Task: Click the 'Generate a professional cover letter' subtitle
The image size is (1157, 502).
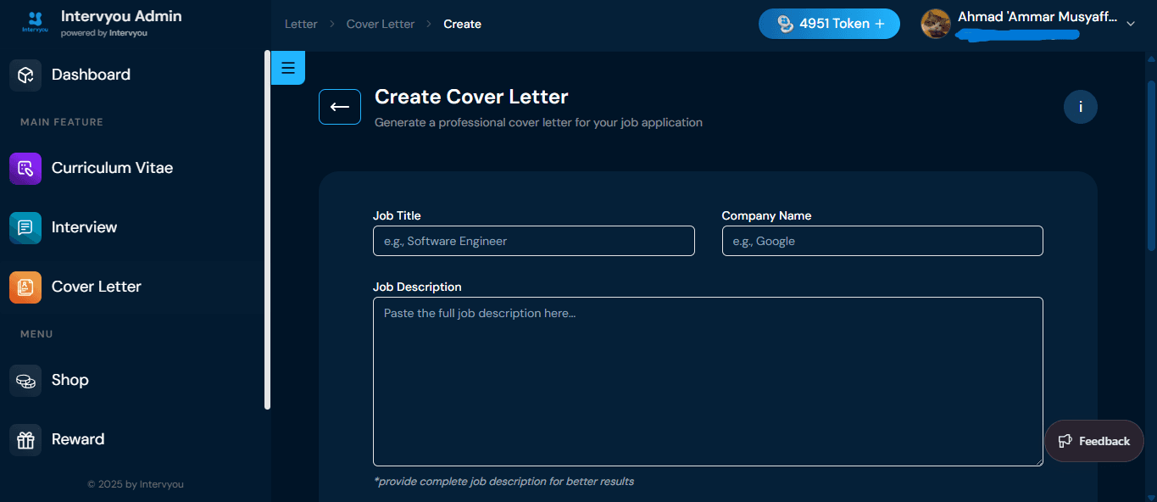Action: 538,122
